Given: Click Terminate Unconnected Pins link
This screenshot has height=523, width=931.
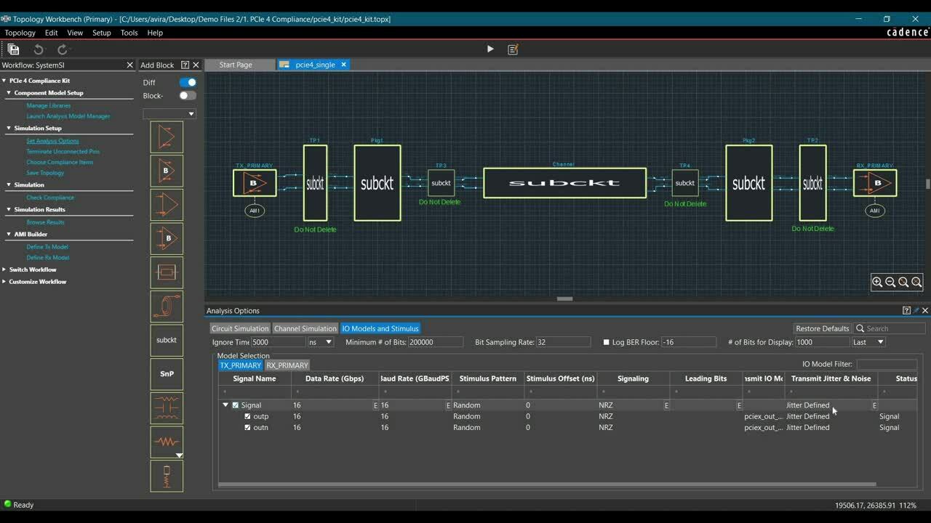Looking at the screenshot, I should 63,152.
